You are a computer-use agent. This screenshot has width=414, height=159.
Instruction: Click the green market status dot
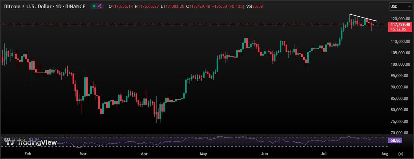[x=94, y=6]
